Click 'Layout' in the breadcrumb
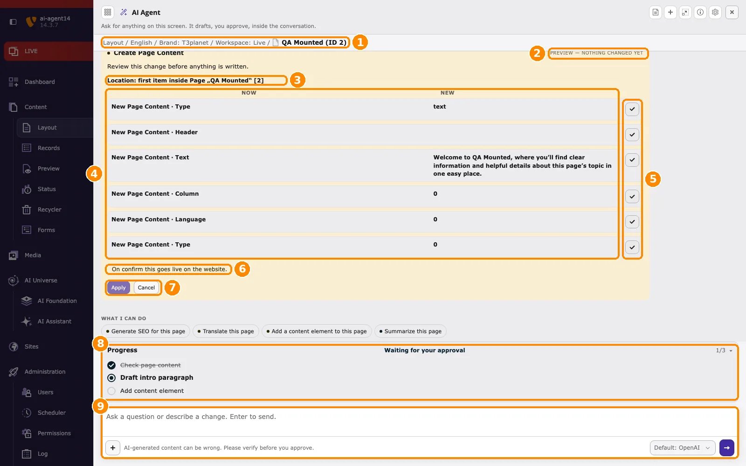Image resolution: width=746 pixels, height=466 pixels. click(x=113, y=42)
